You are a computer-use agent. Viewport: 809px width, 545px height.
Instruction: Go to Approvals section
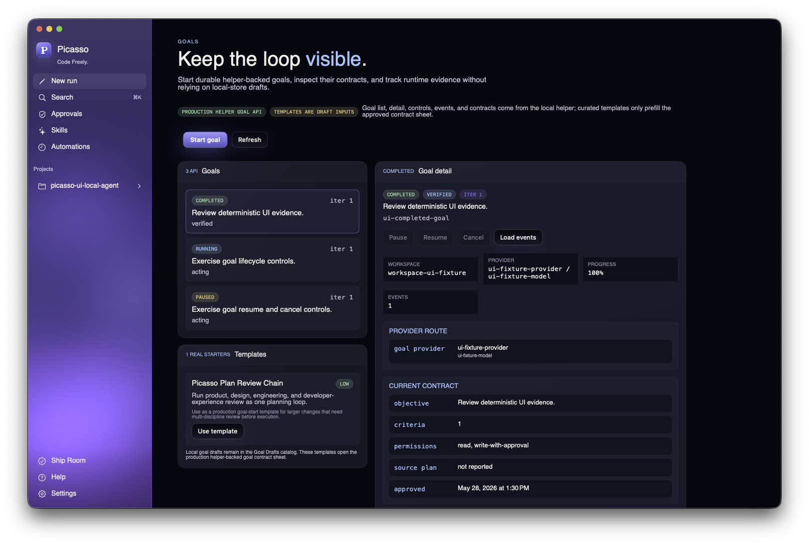(90, 114)
